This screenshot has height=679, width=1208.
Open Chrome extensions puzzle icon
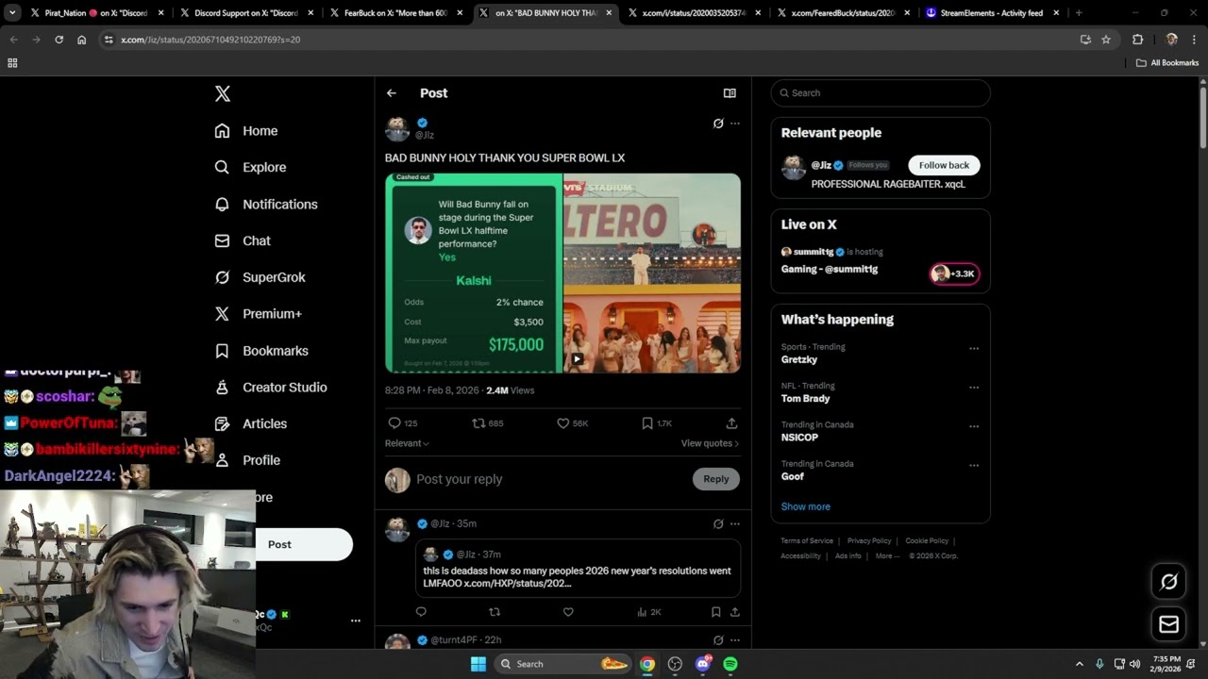(1137, 40)
